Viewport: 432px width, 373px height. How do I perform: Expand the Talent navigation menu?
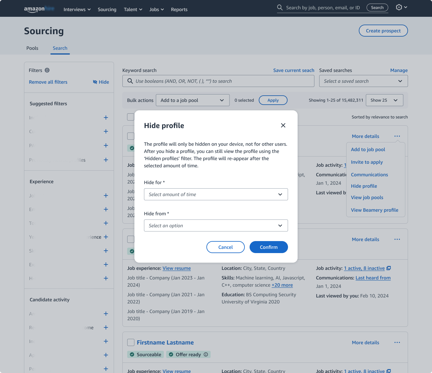click(133, 9)
